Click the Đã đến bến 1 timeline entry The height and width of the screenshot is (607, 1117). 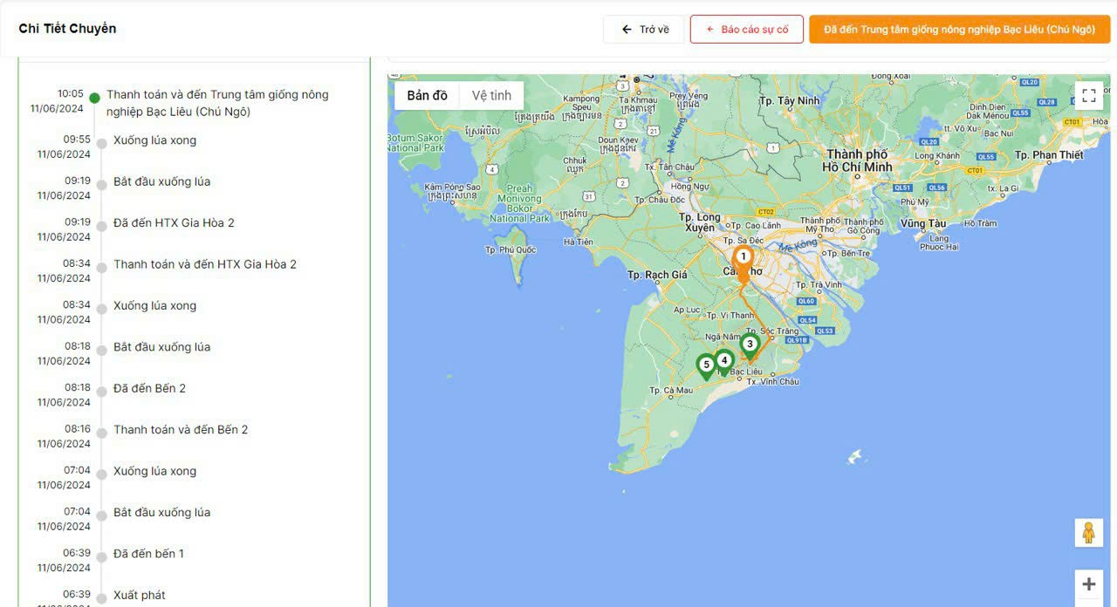point(148,554)
